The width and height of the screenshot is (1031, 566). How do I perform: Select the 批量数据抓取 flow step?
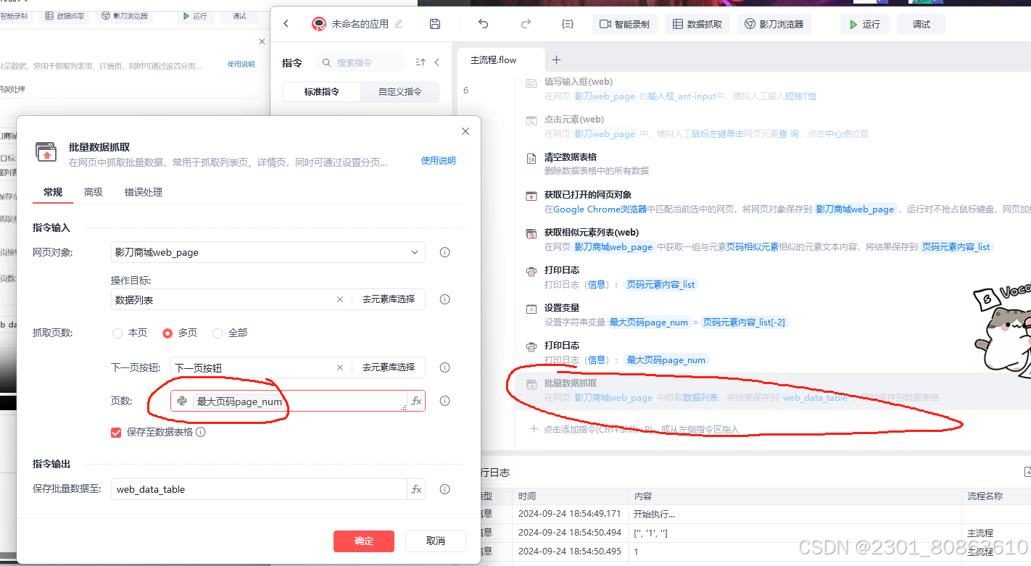(x=772, y=390)
